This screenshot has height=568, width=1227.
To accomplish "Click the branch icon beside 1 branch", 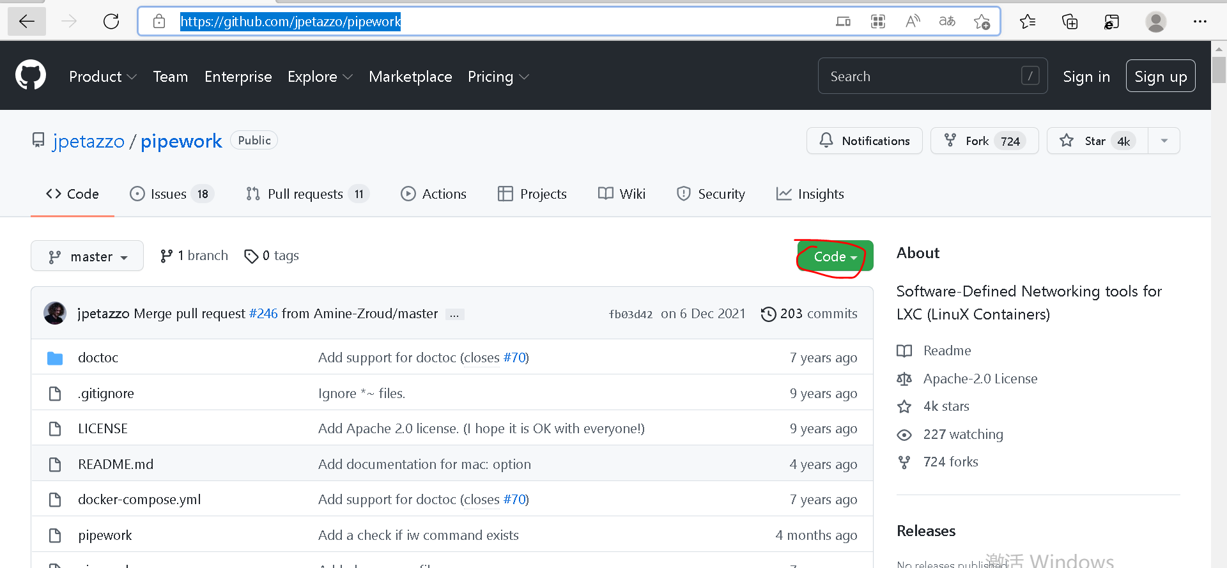I will pyautogui.click(x=166, y=256).
